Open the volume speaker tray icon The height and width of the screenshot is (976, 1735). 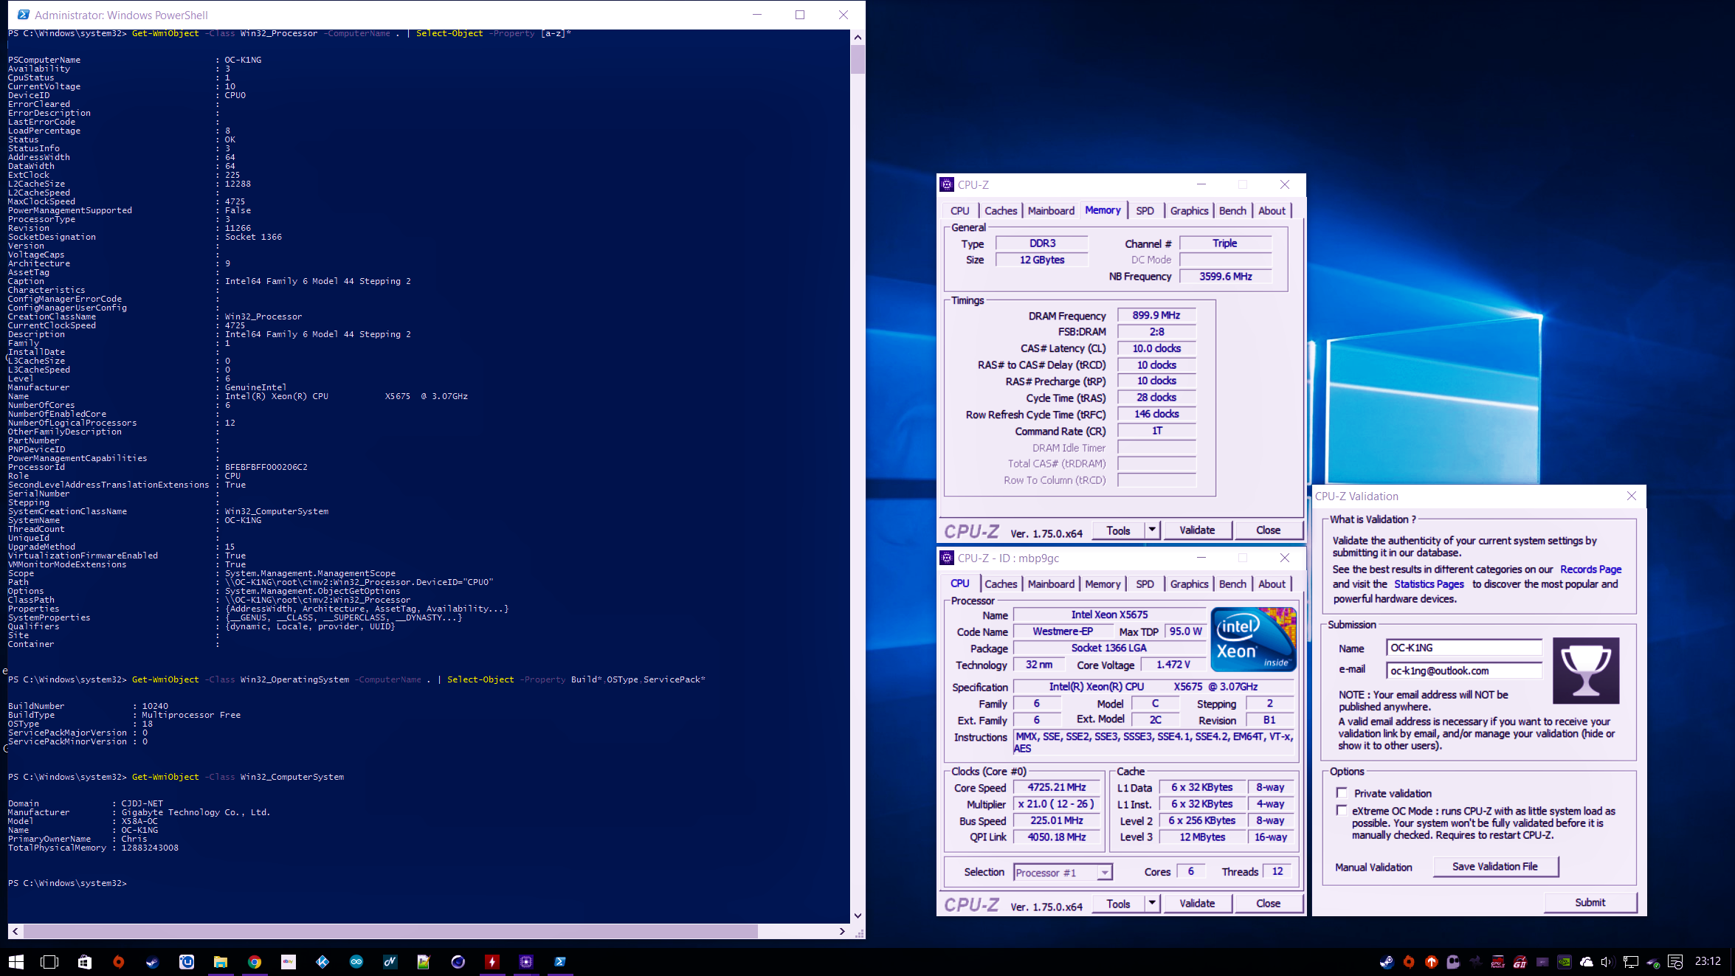1607,961
